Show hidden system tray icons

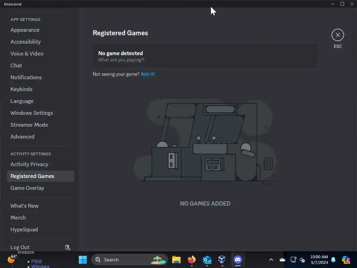pyautogui.click(x=271, y=260)
